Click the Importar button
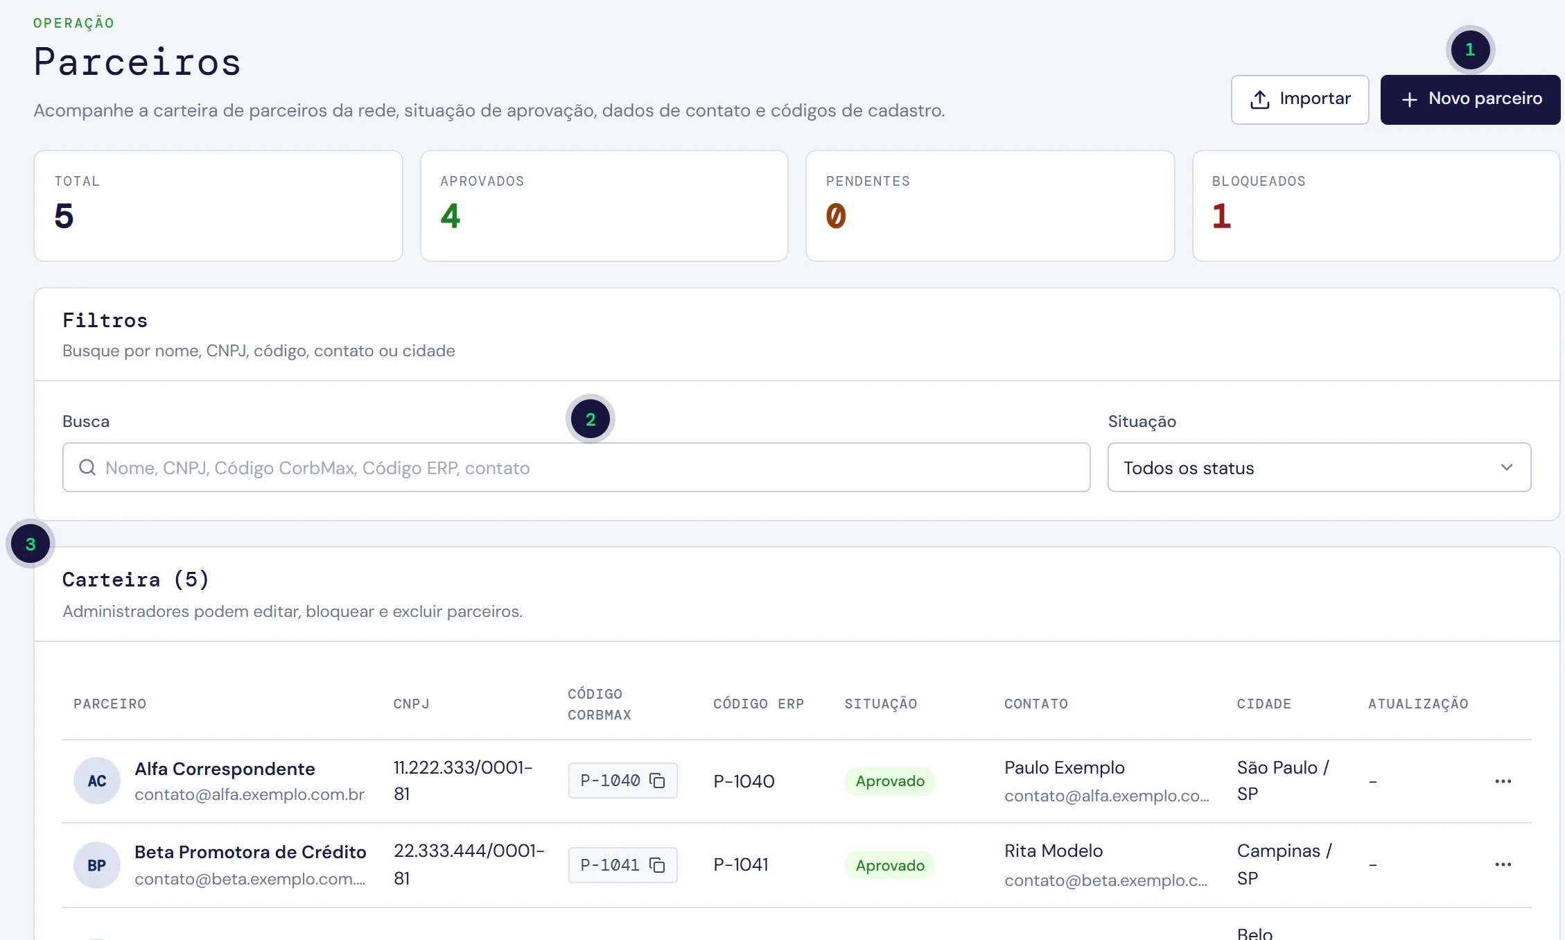Image resolution: width=1565 pixels, height=940 pixels. pyautogui.click(x=1300, y=99)
